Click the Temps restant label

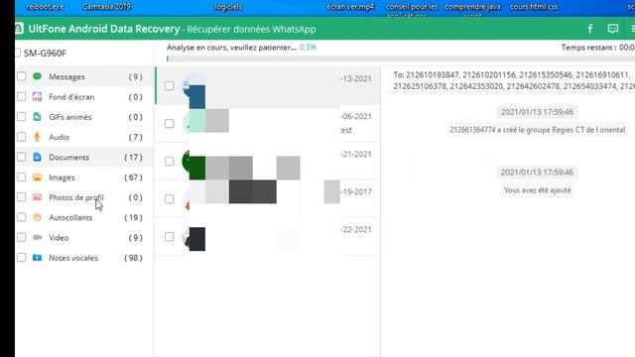[x=588, y=48]
